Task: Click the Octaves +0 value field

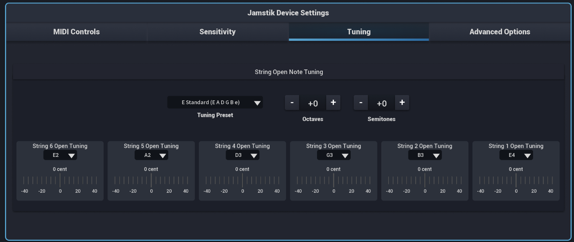Action: 313,103
